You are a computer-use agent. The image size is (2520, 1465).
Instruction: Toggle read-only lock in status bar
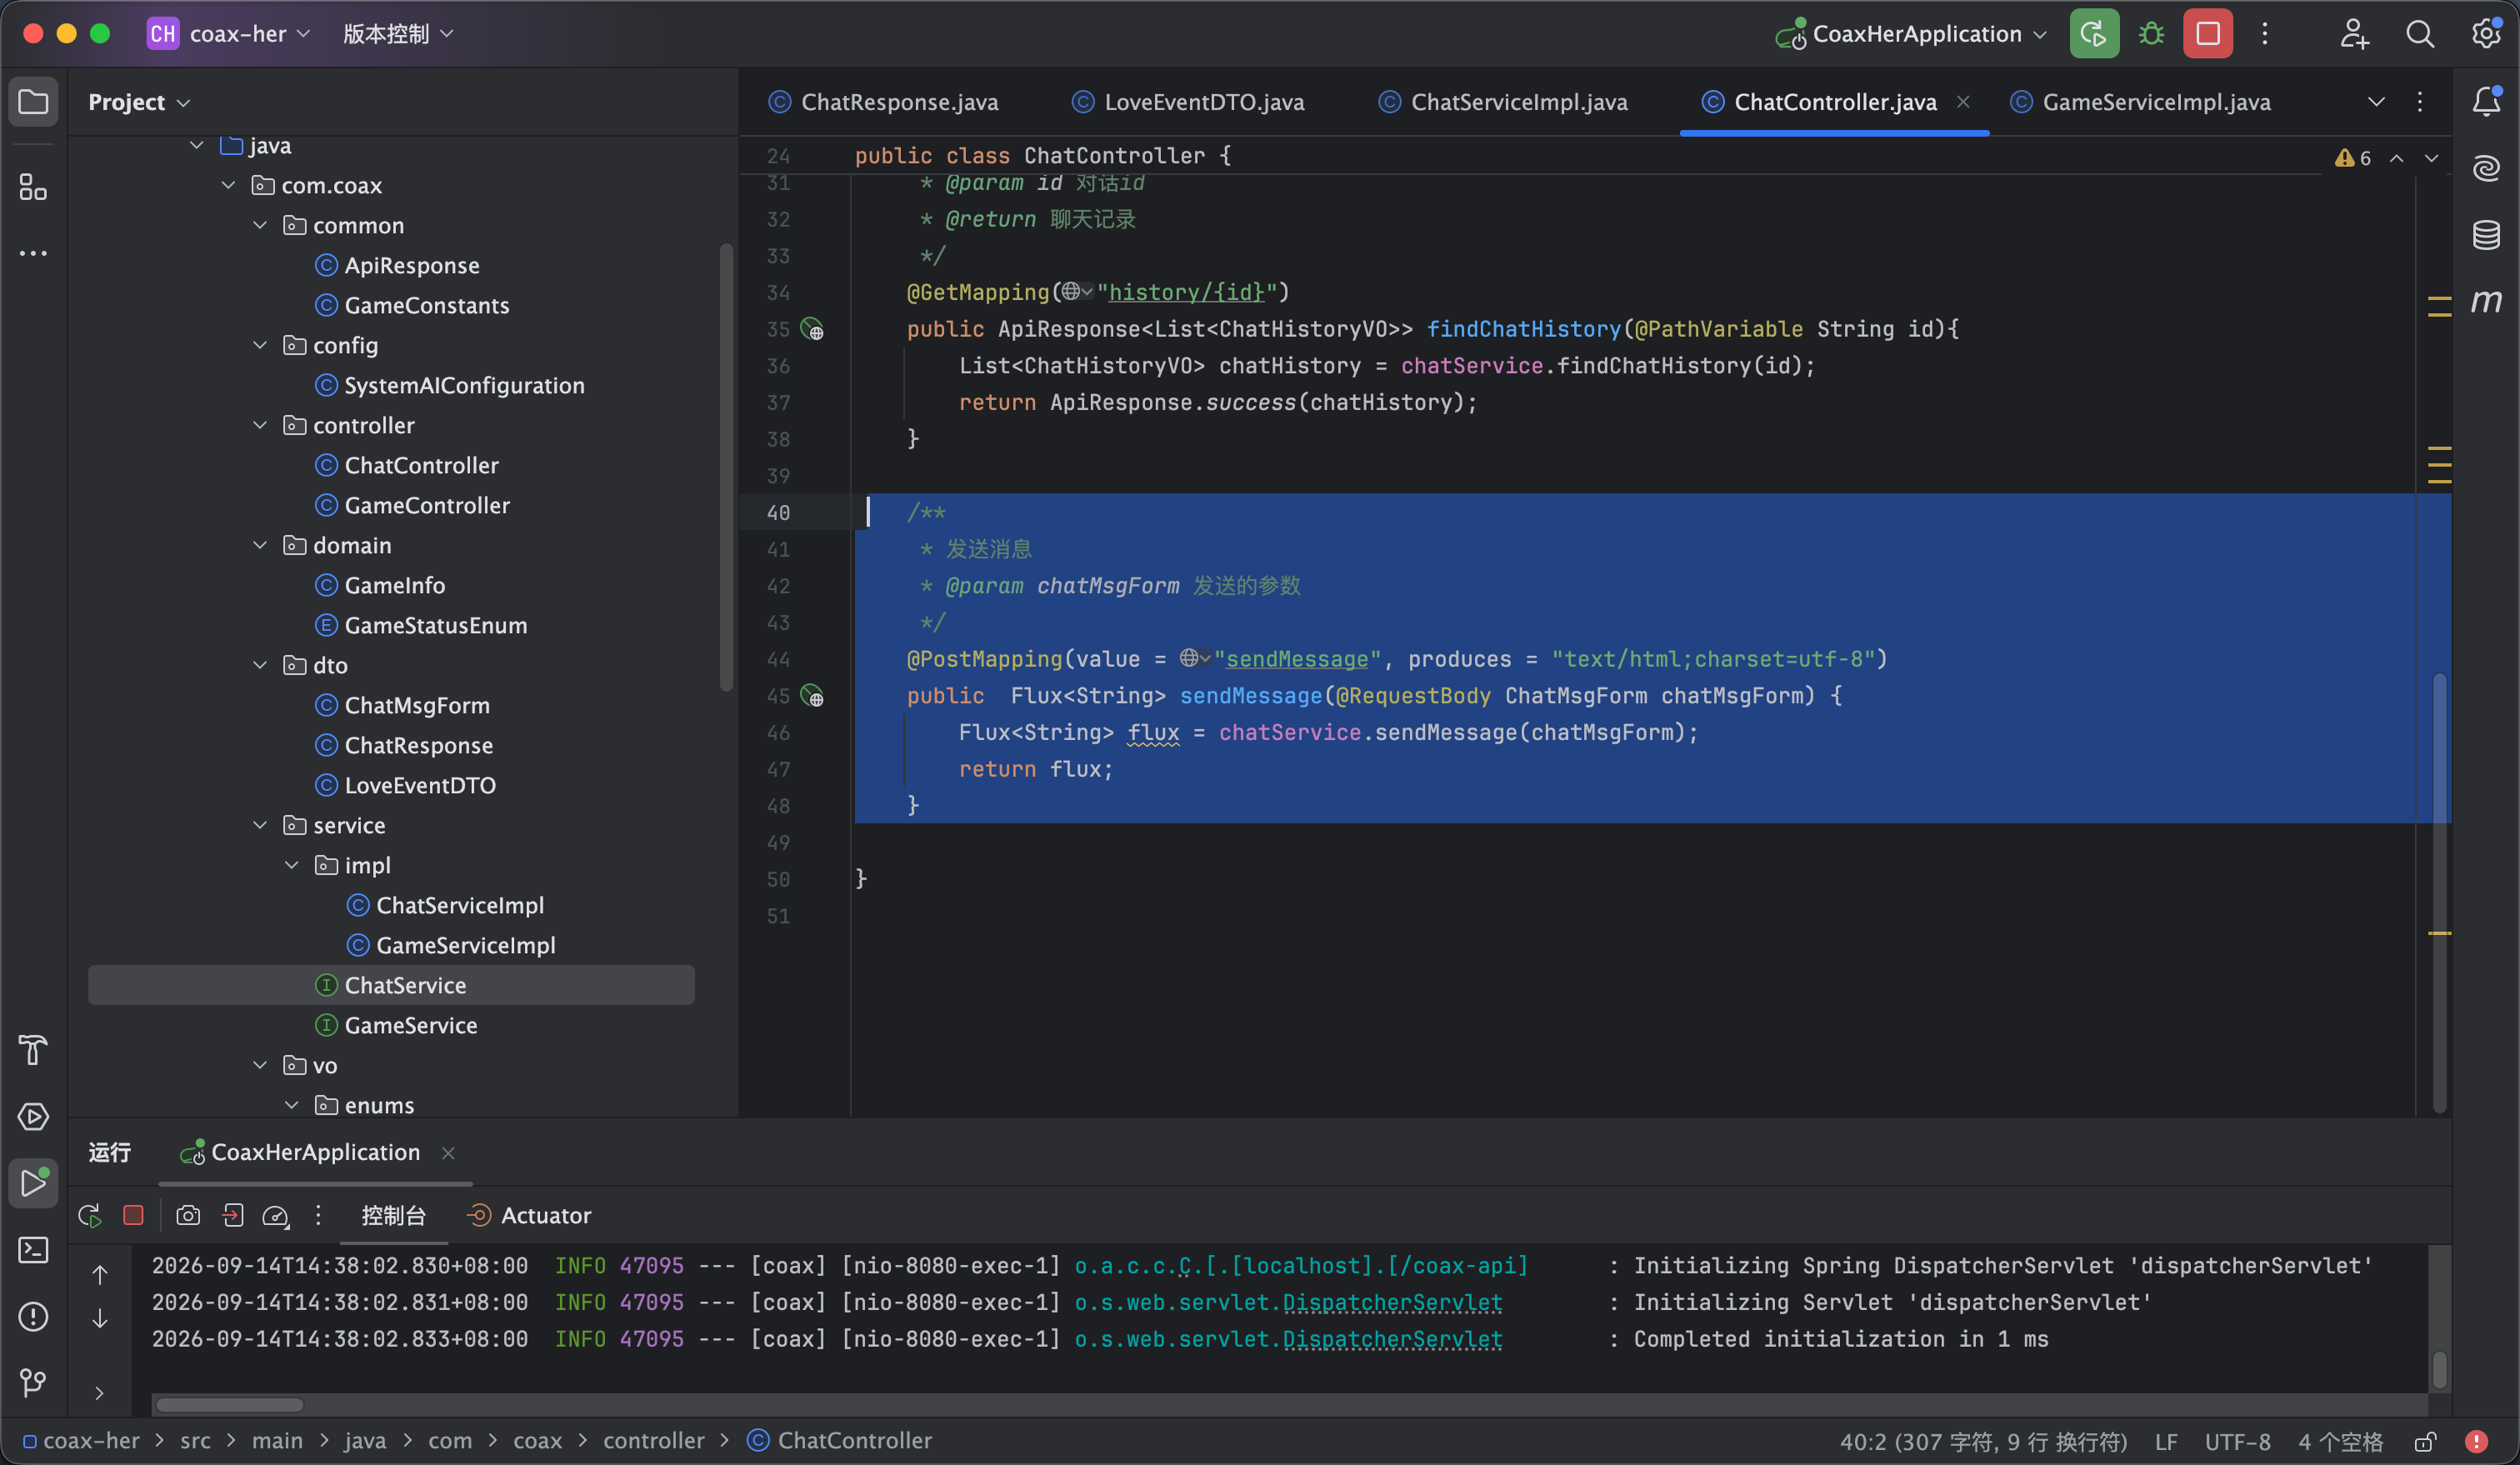[2425, 1441]
